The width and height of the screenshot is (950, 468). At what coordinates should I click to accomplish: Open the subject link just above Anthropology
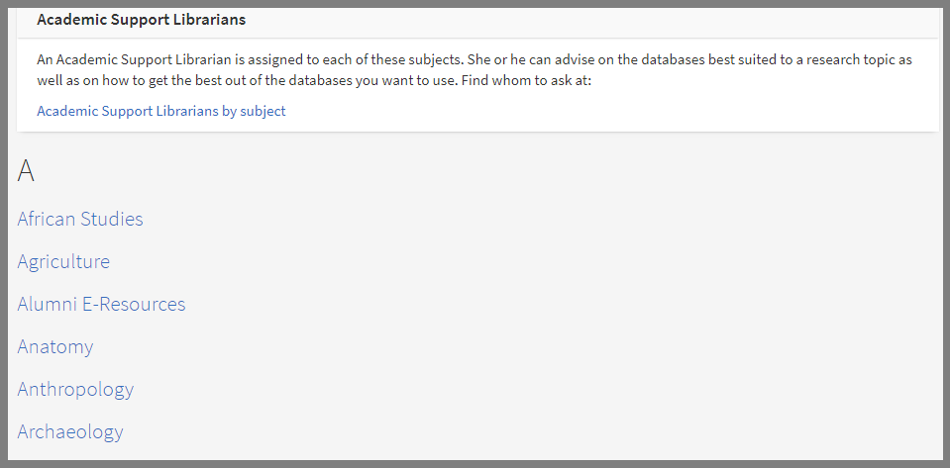pos(55,346)
